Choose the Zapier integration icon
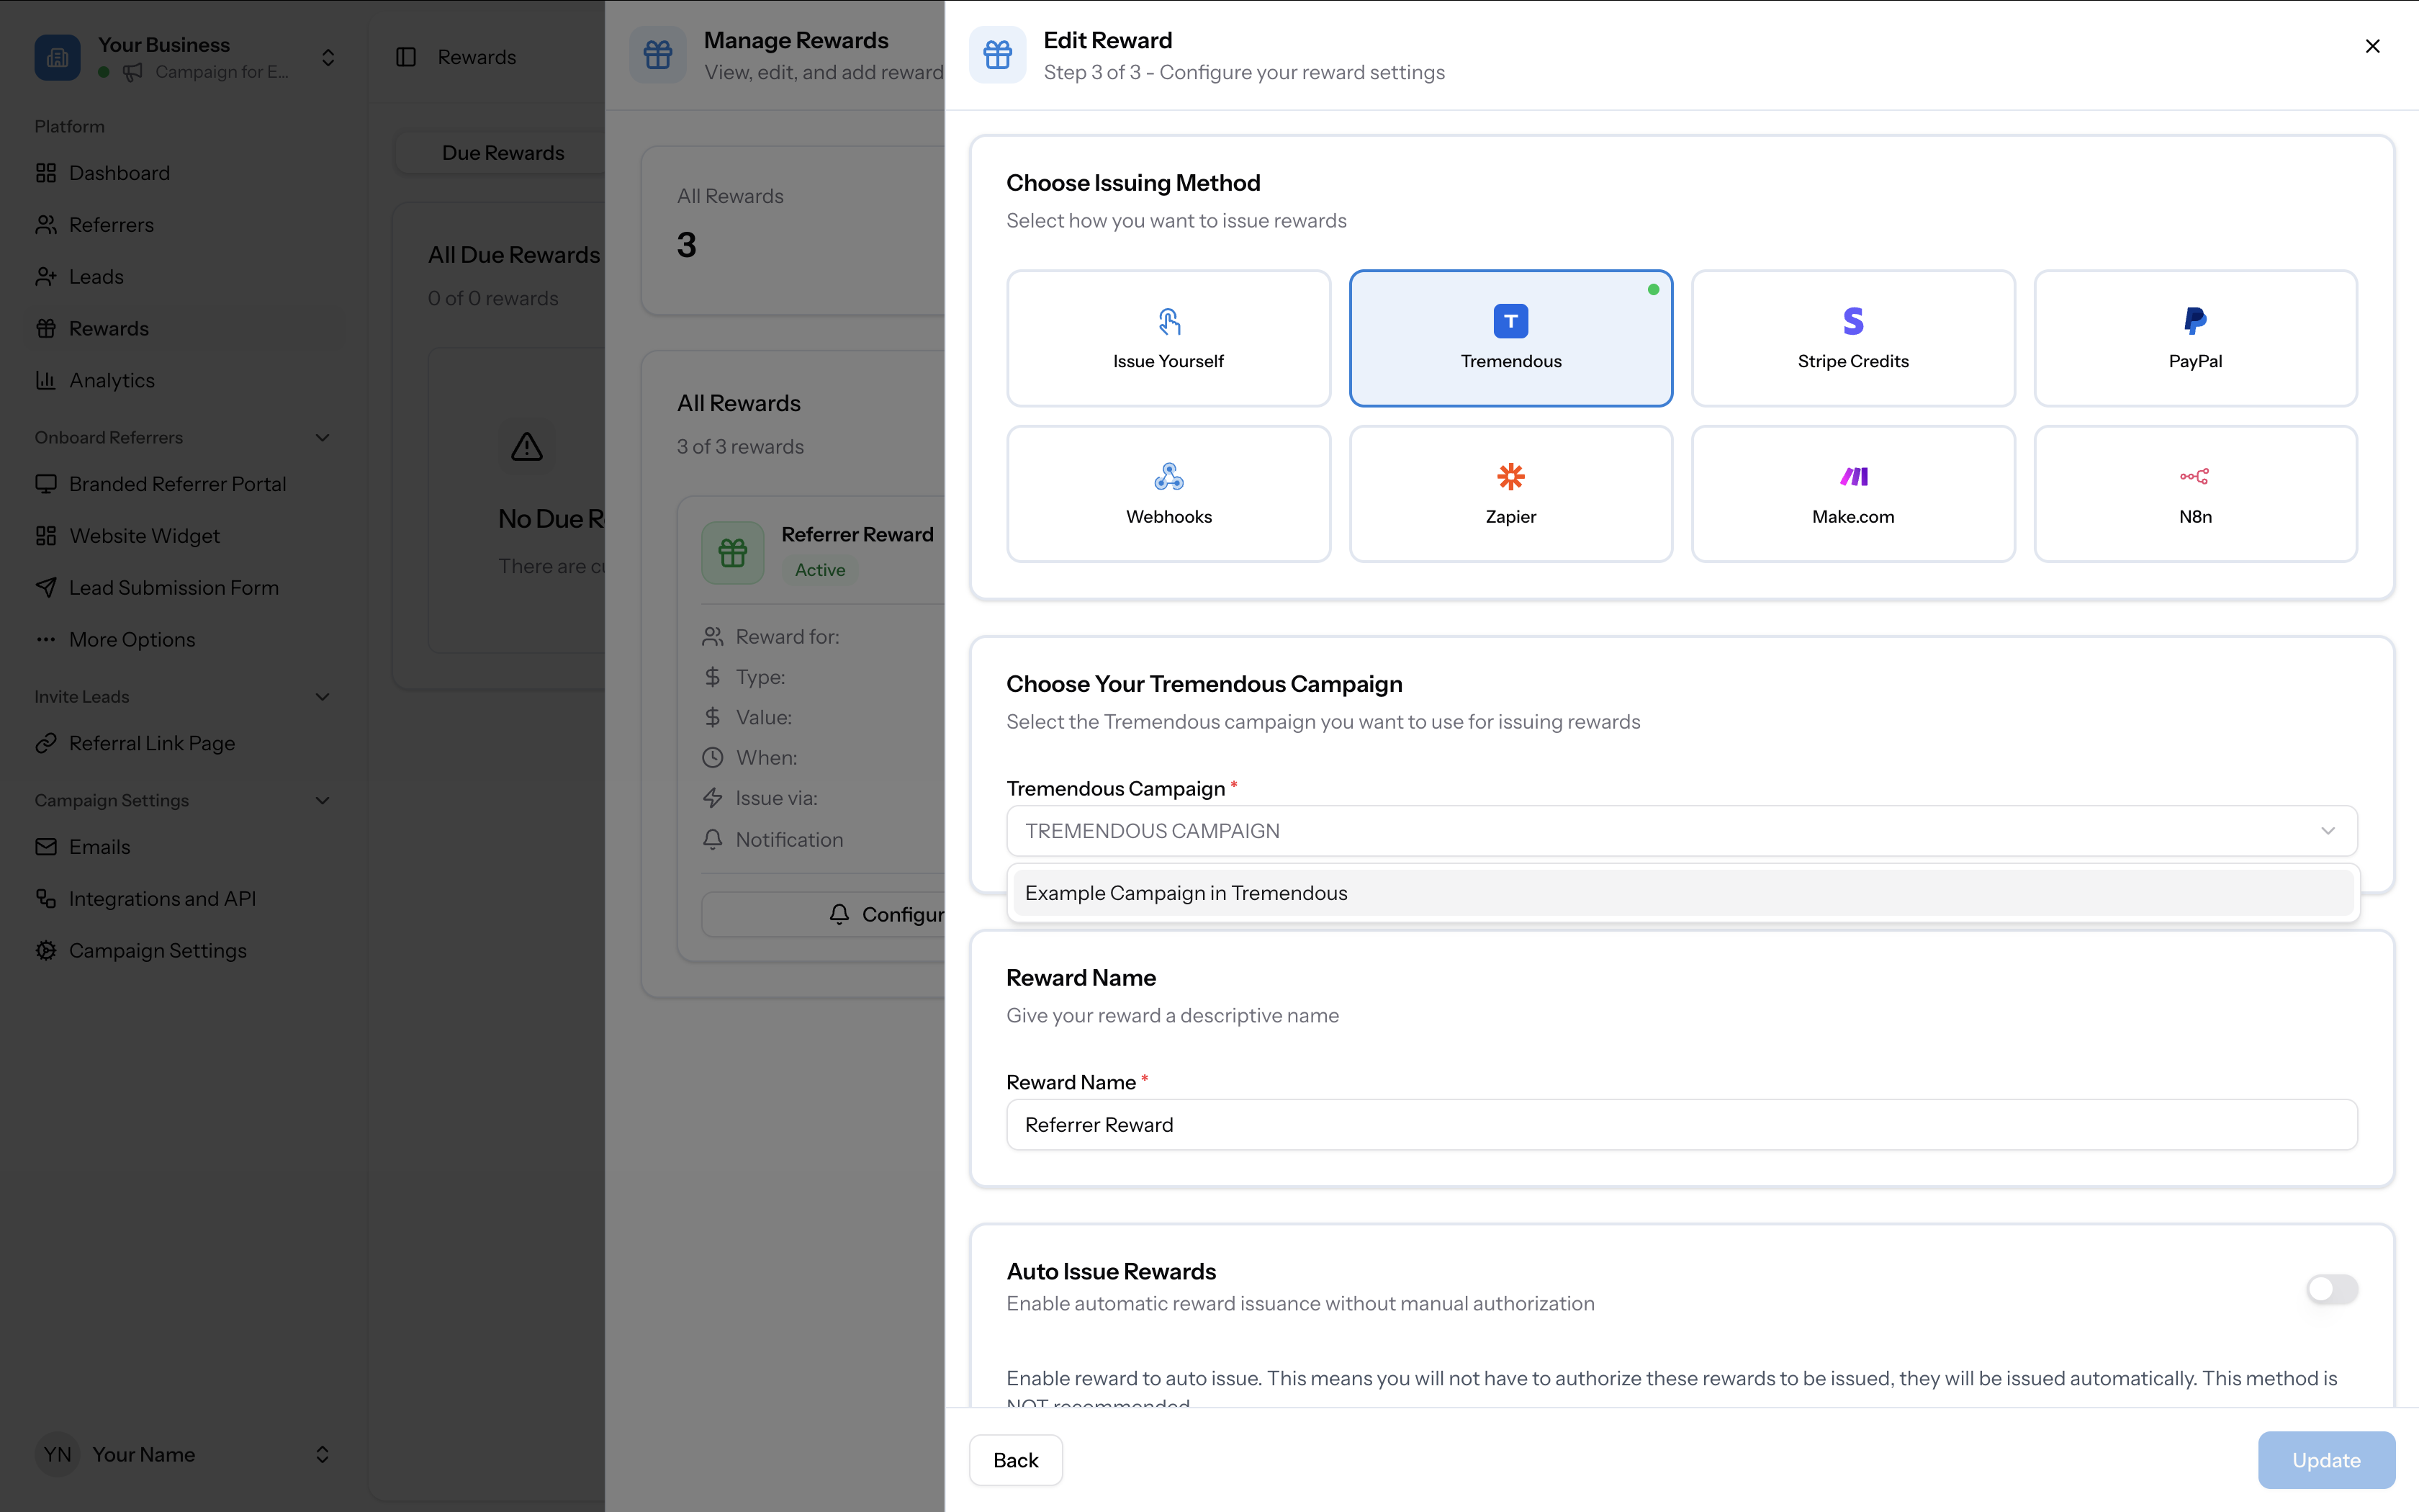 click(1510, 477)
